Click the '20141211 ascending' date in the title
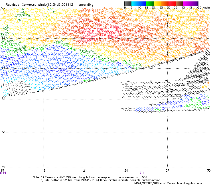Viewport: 211px width, 185px height. click(77, 5)
